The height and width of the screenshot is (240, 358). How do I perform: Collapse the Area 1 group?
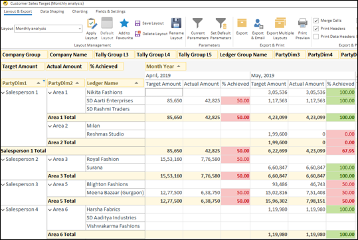[x=50, y=92]
